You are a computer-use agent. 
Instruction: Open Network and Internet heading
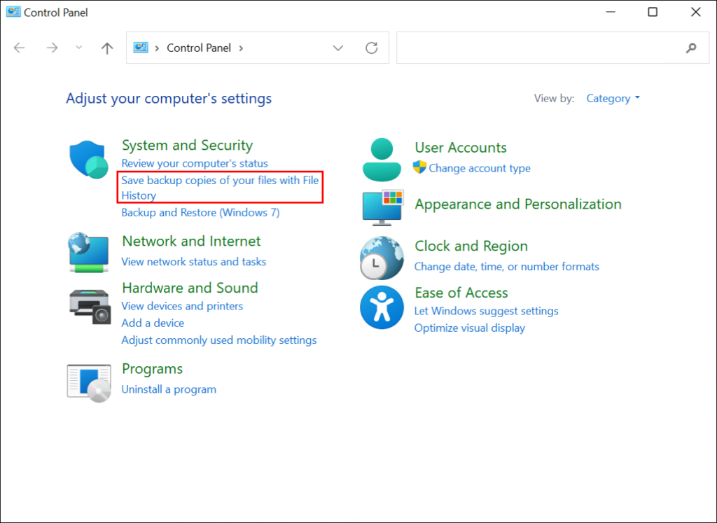[191, 241]
